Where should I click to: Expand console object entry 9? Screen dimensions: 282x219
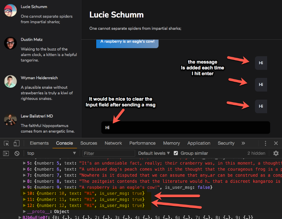tap(24, 187)
